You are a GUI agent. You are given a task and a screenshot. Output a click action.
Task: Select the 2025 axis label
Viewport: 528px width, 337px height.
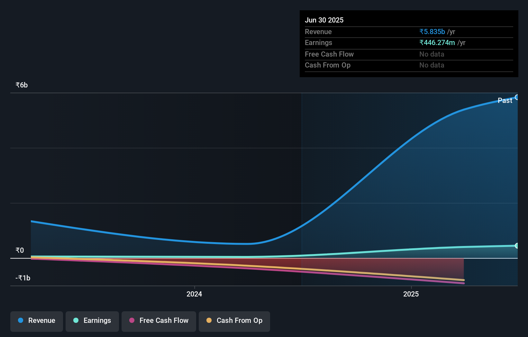(411, 294)
